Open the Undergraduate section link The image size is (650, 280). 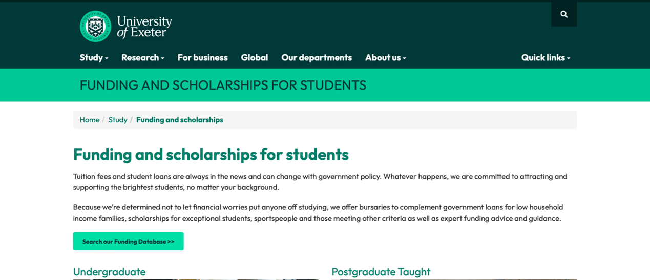109,272
